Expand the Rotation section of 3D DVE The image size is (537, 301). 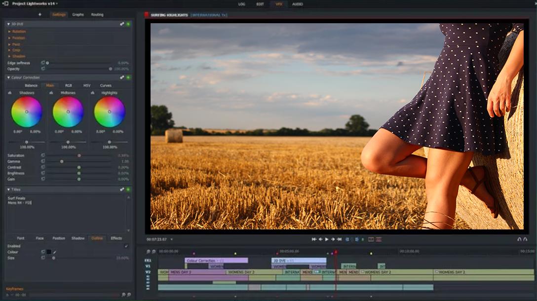16,31
